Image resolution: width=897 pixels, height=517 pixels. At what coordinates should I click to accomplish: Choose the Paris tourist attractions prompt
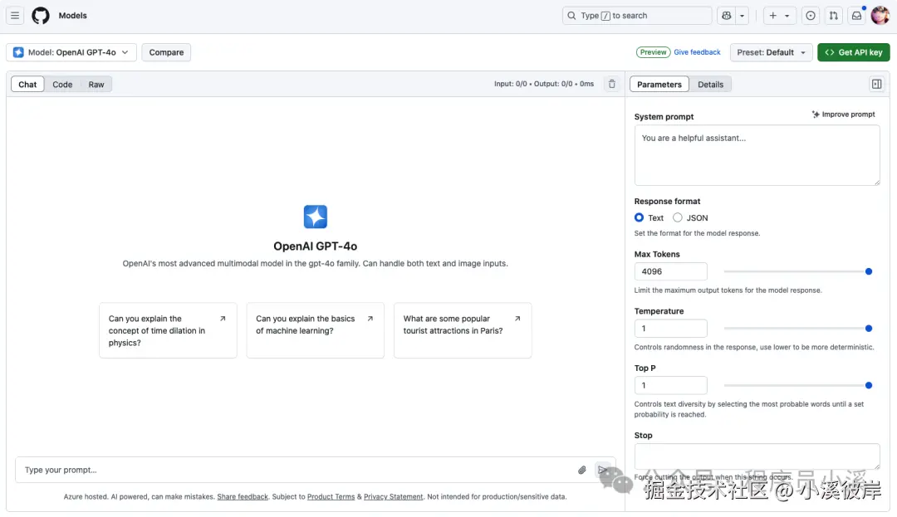463,330
